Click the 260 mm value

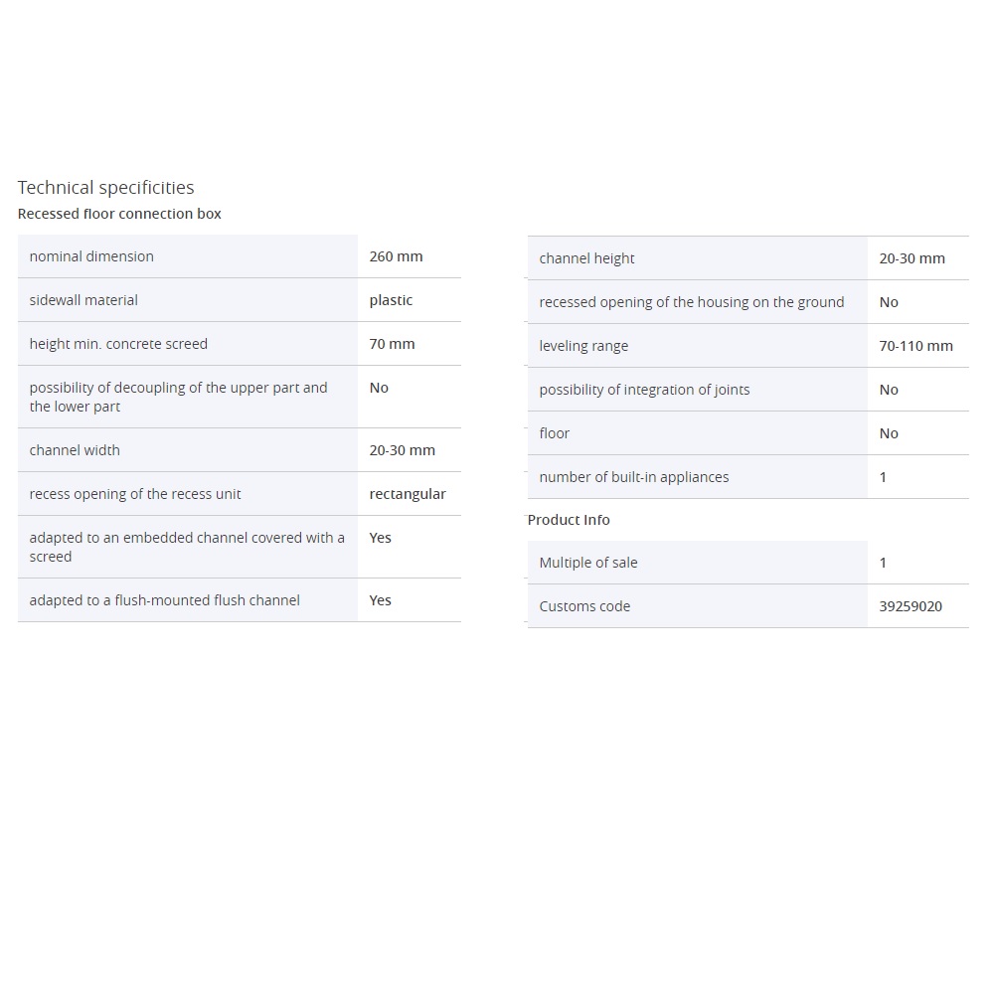(x=396, y=256)
